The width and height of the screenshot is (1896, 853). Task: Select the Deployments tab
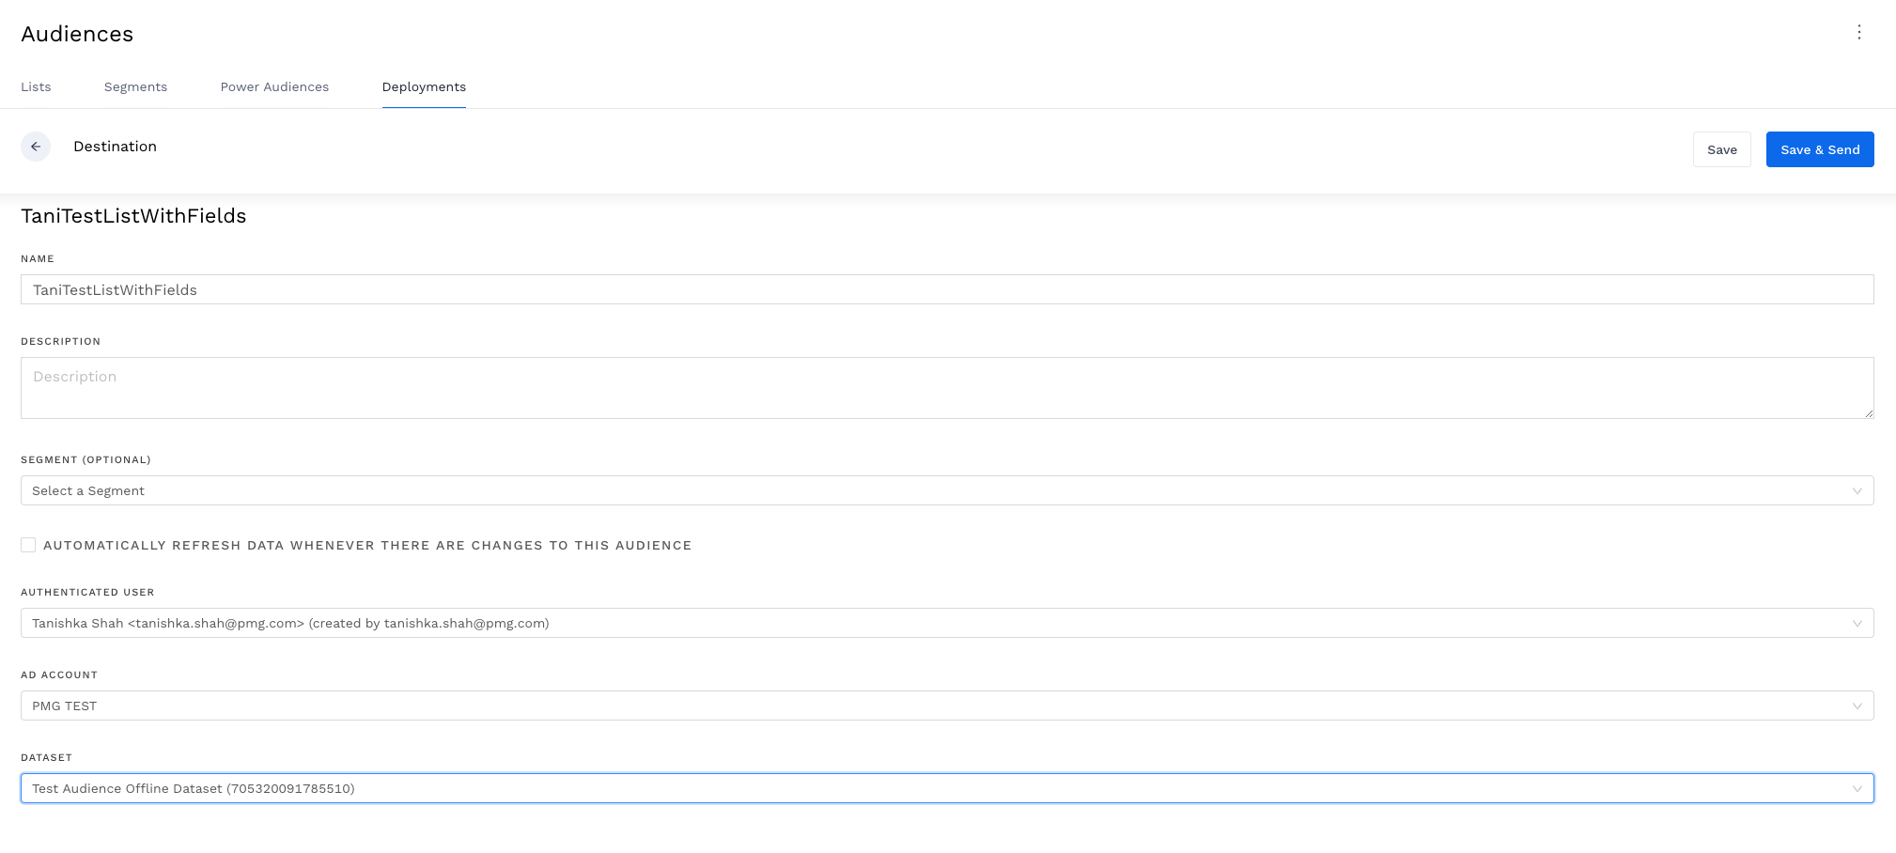point(424,86)
